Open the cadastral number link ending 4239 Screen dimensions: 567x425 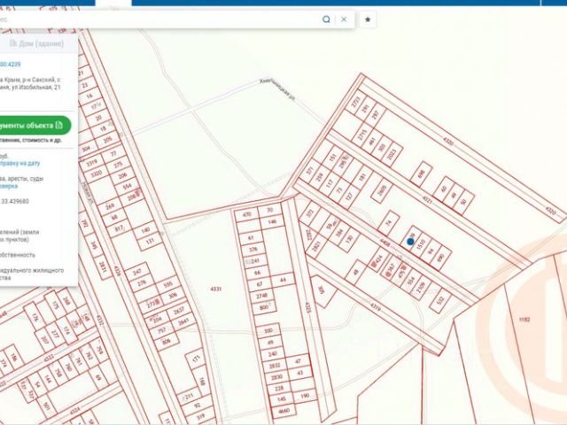tap(11, 65)
